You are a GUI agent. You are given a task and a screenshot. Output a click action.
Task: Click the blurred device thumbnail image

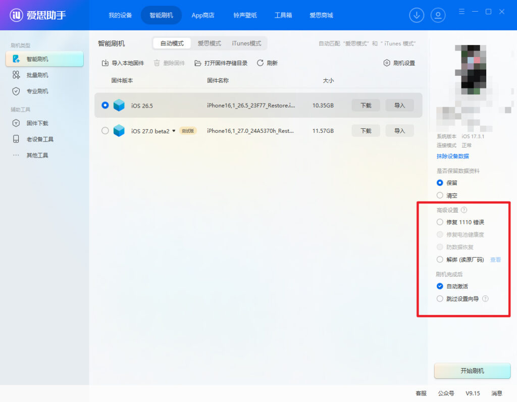473,69
